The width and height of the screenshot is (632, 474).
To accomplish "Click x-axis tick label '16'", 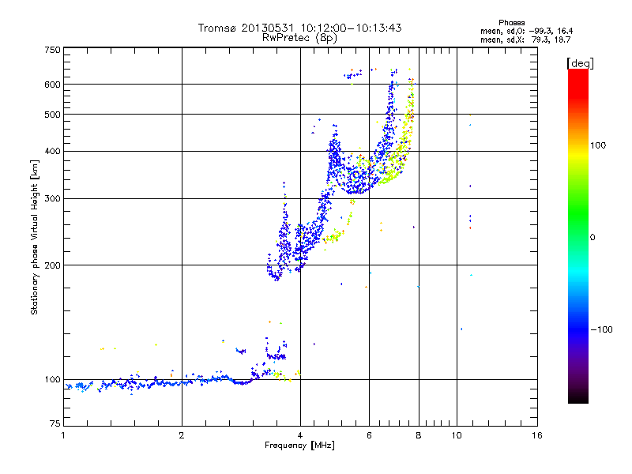I will pos(537,435).
